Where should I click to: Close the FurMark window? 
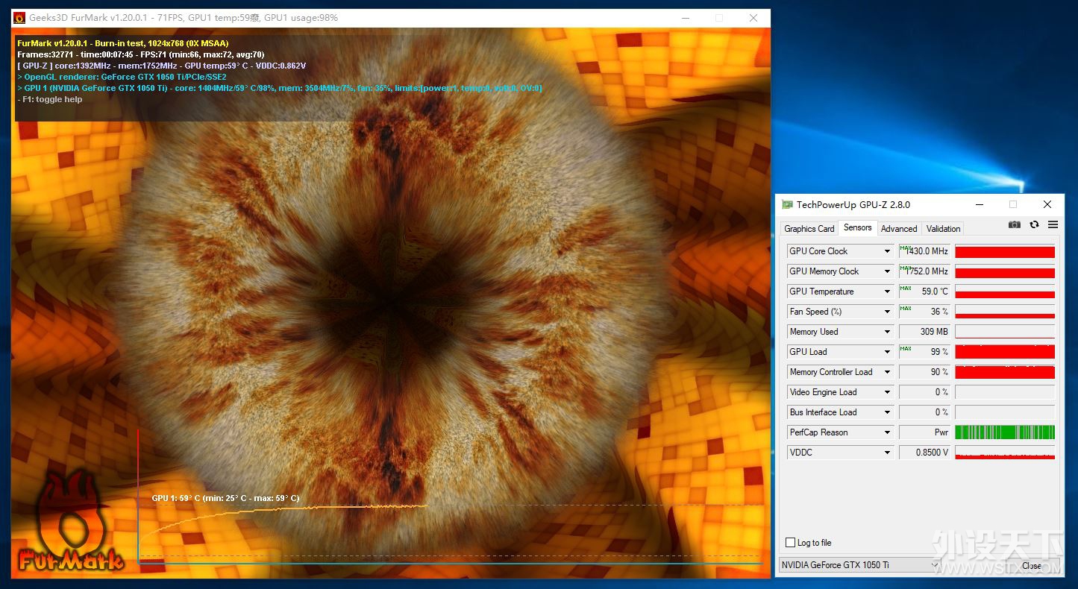point(753,17)
